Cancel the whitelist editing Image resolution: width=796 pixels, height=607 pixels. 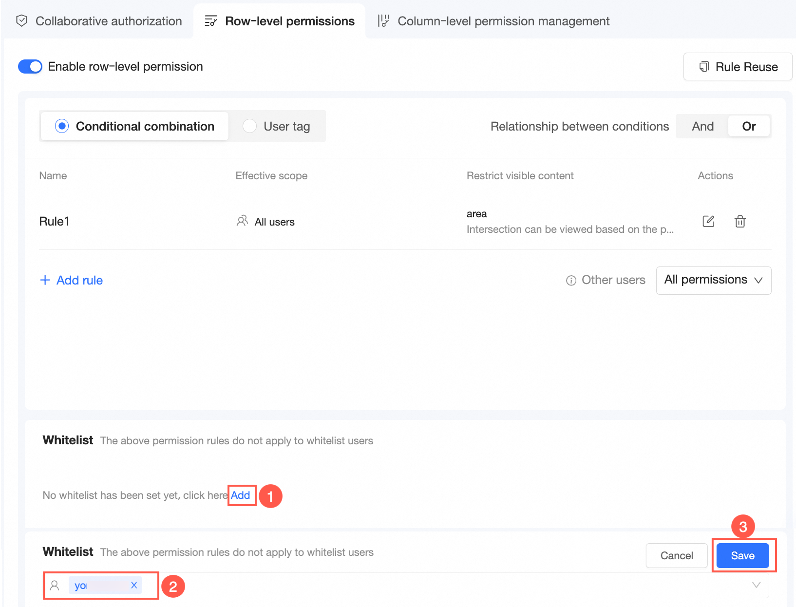(676, 555)
